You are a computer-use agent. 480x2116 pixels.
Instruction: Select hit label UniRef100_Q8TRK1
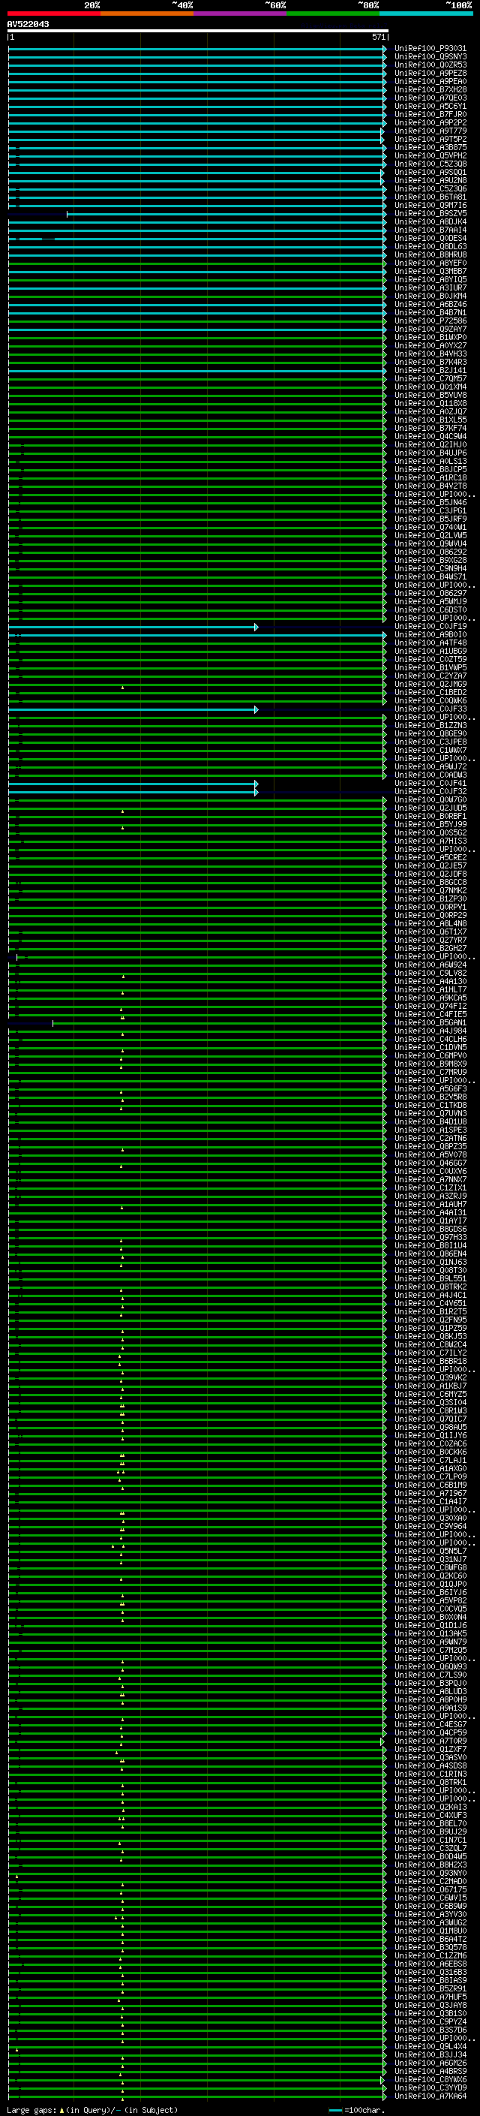(x=430, y=1783)
